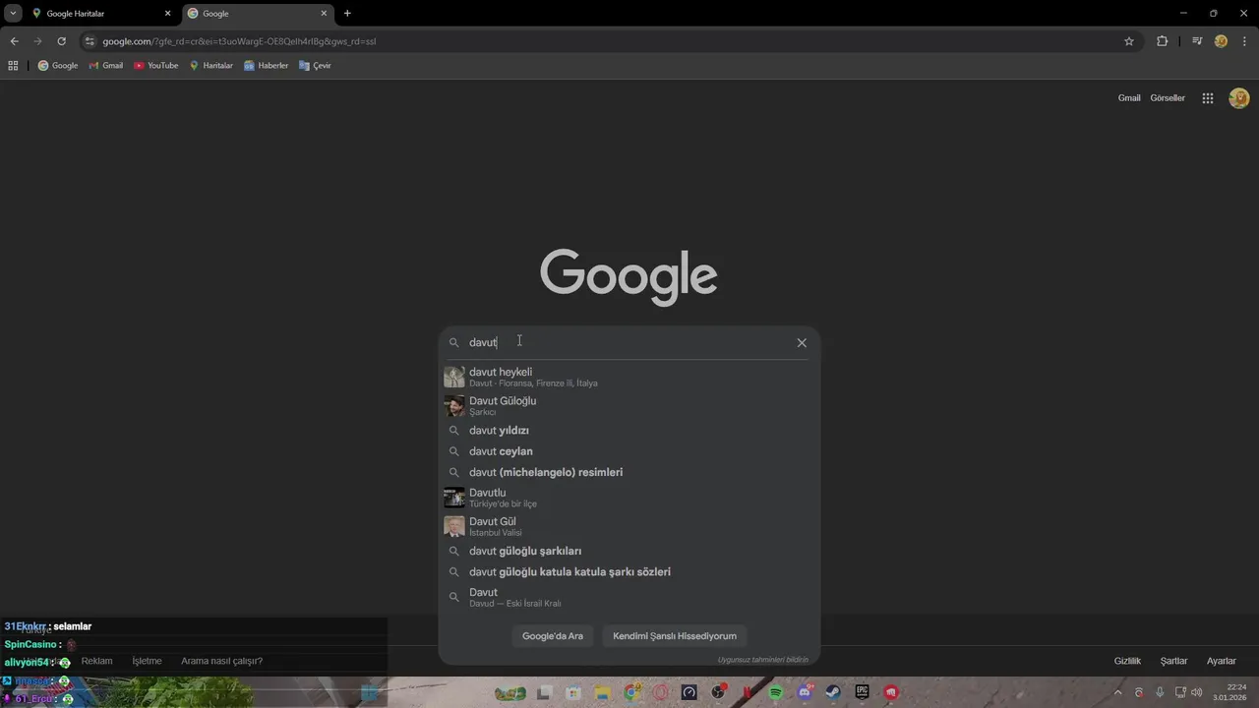Select 'davut (michelangelo) resimleri' suggestion

click(629, 472)
